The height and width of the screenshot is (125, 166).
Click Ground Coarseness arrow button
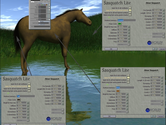tap(129, 38)
